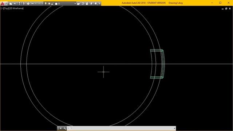
Task: Expand the arrow beside the AutoCAD logo
Action: (x=7, y=3)
